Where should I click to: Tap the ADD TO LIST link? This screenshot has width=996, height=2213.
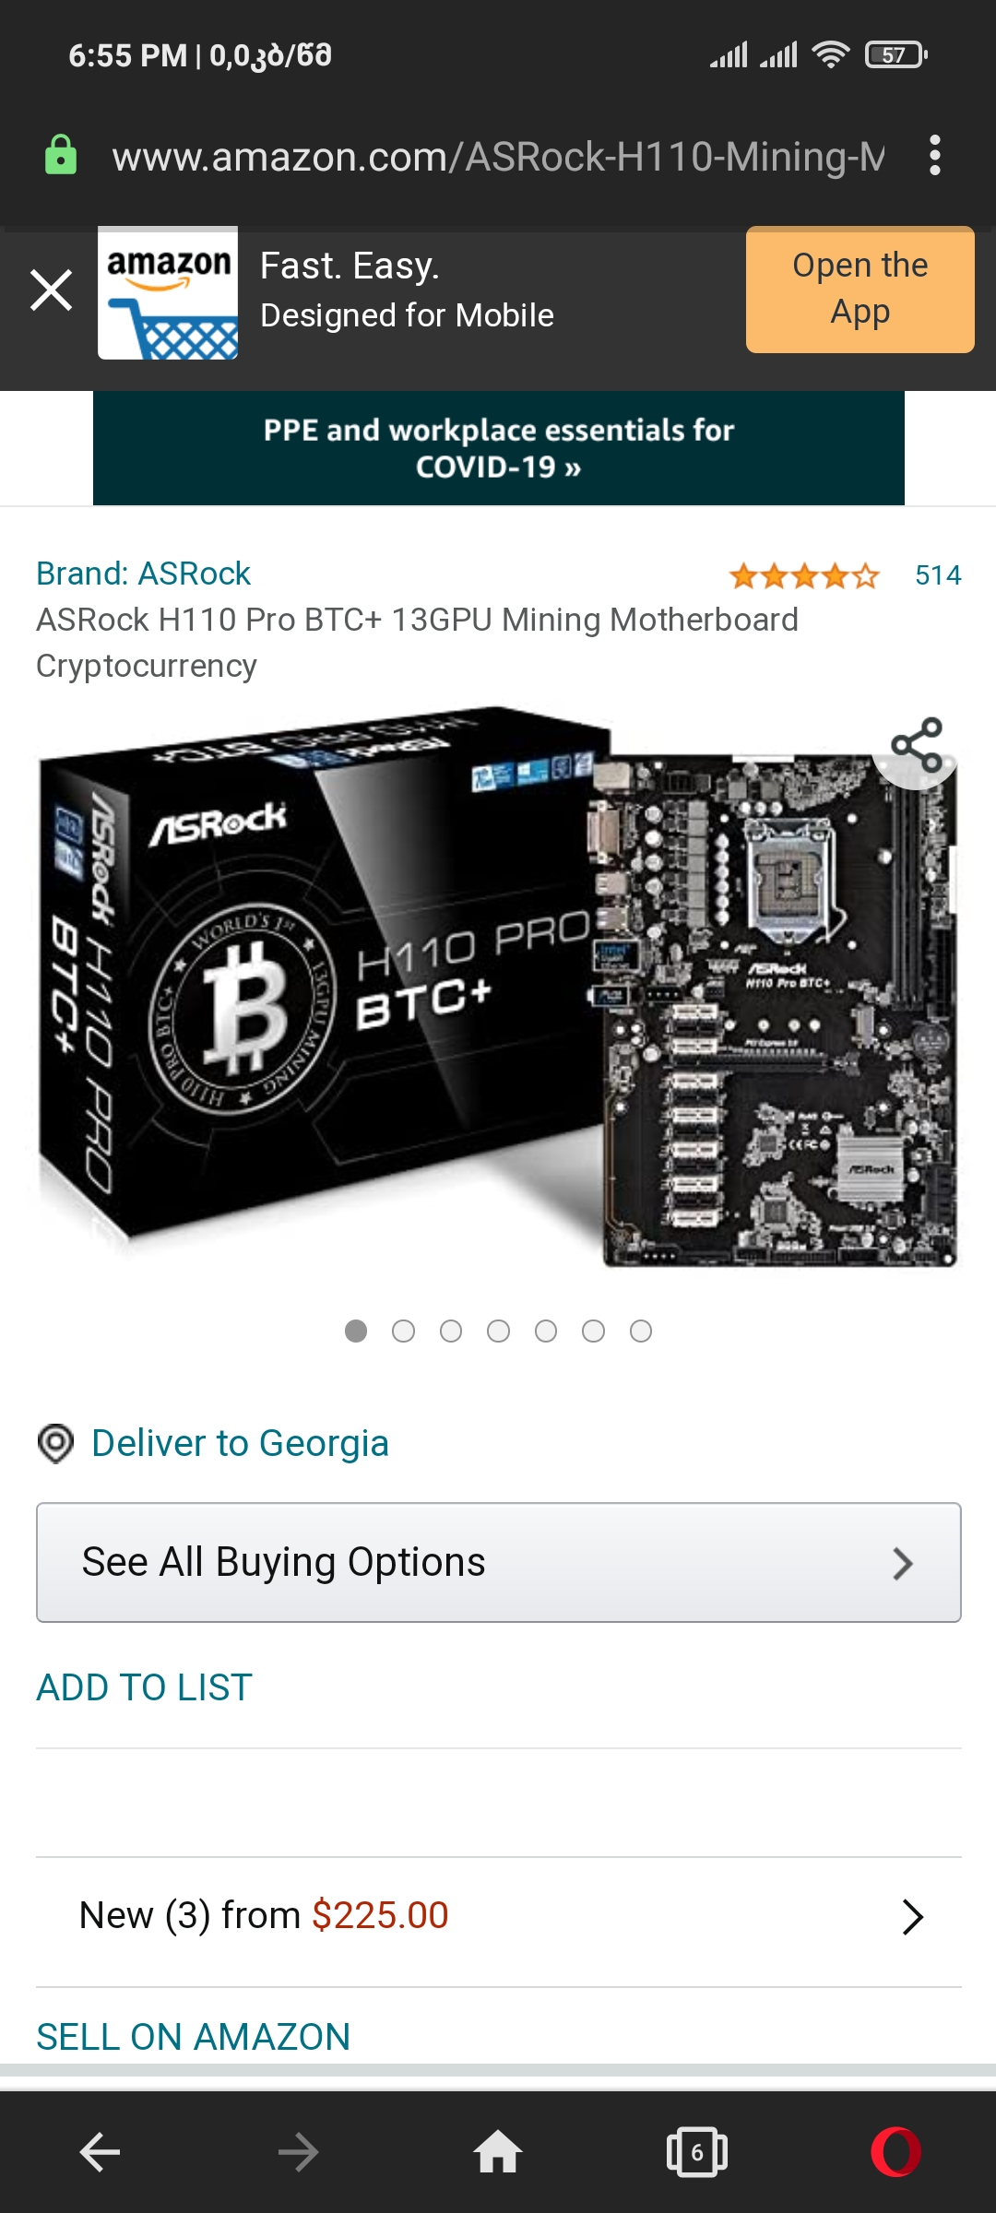tap(144, 1687)
